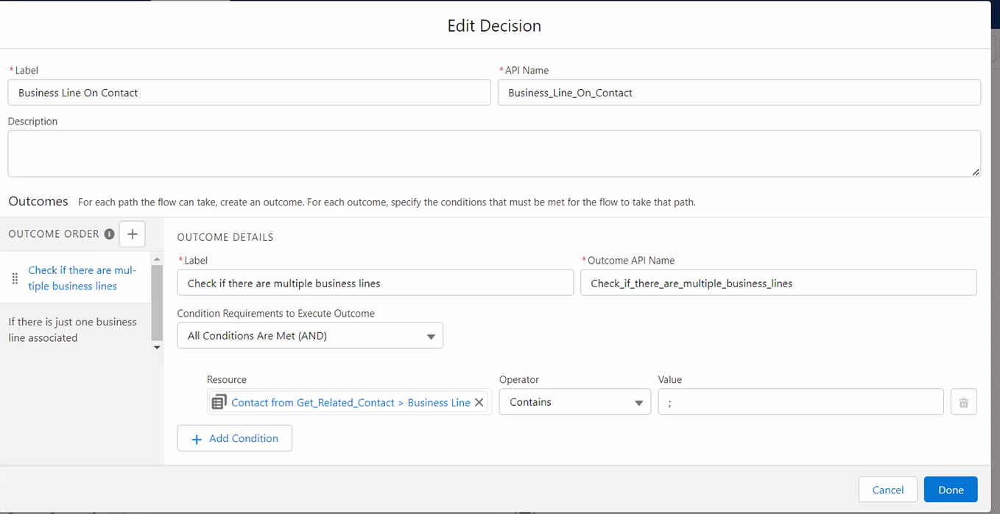Click the decision Label input field

tap(249, 93)
